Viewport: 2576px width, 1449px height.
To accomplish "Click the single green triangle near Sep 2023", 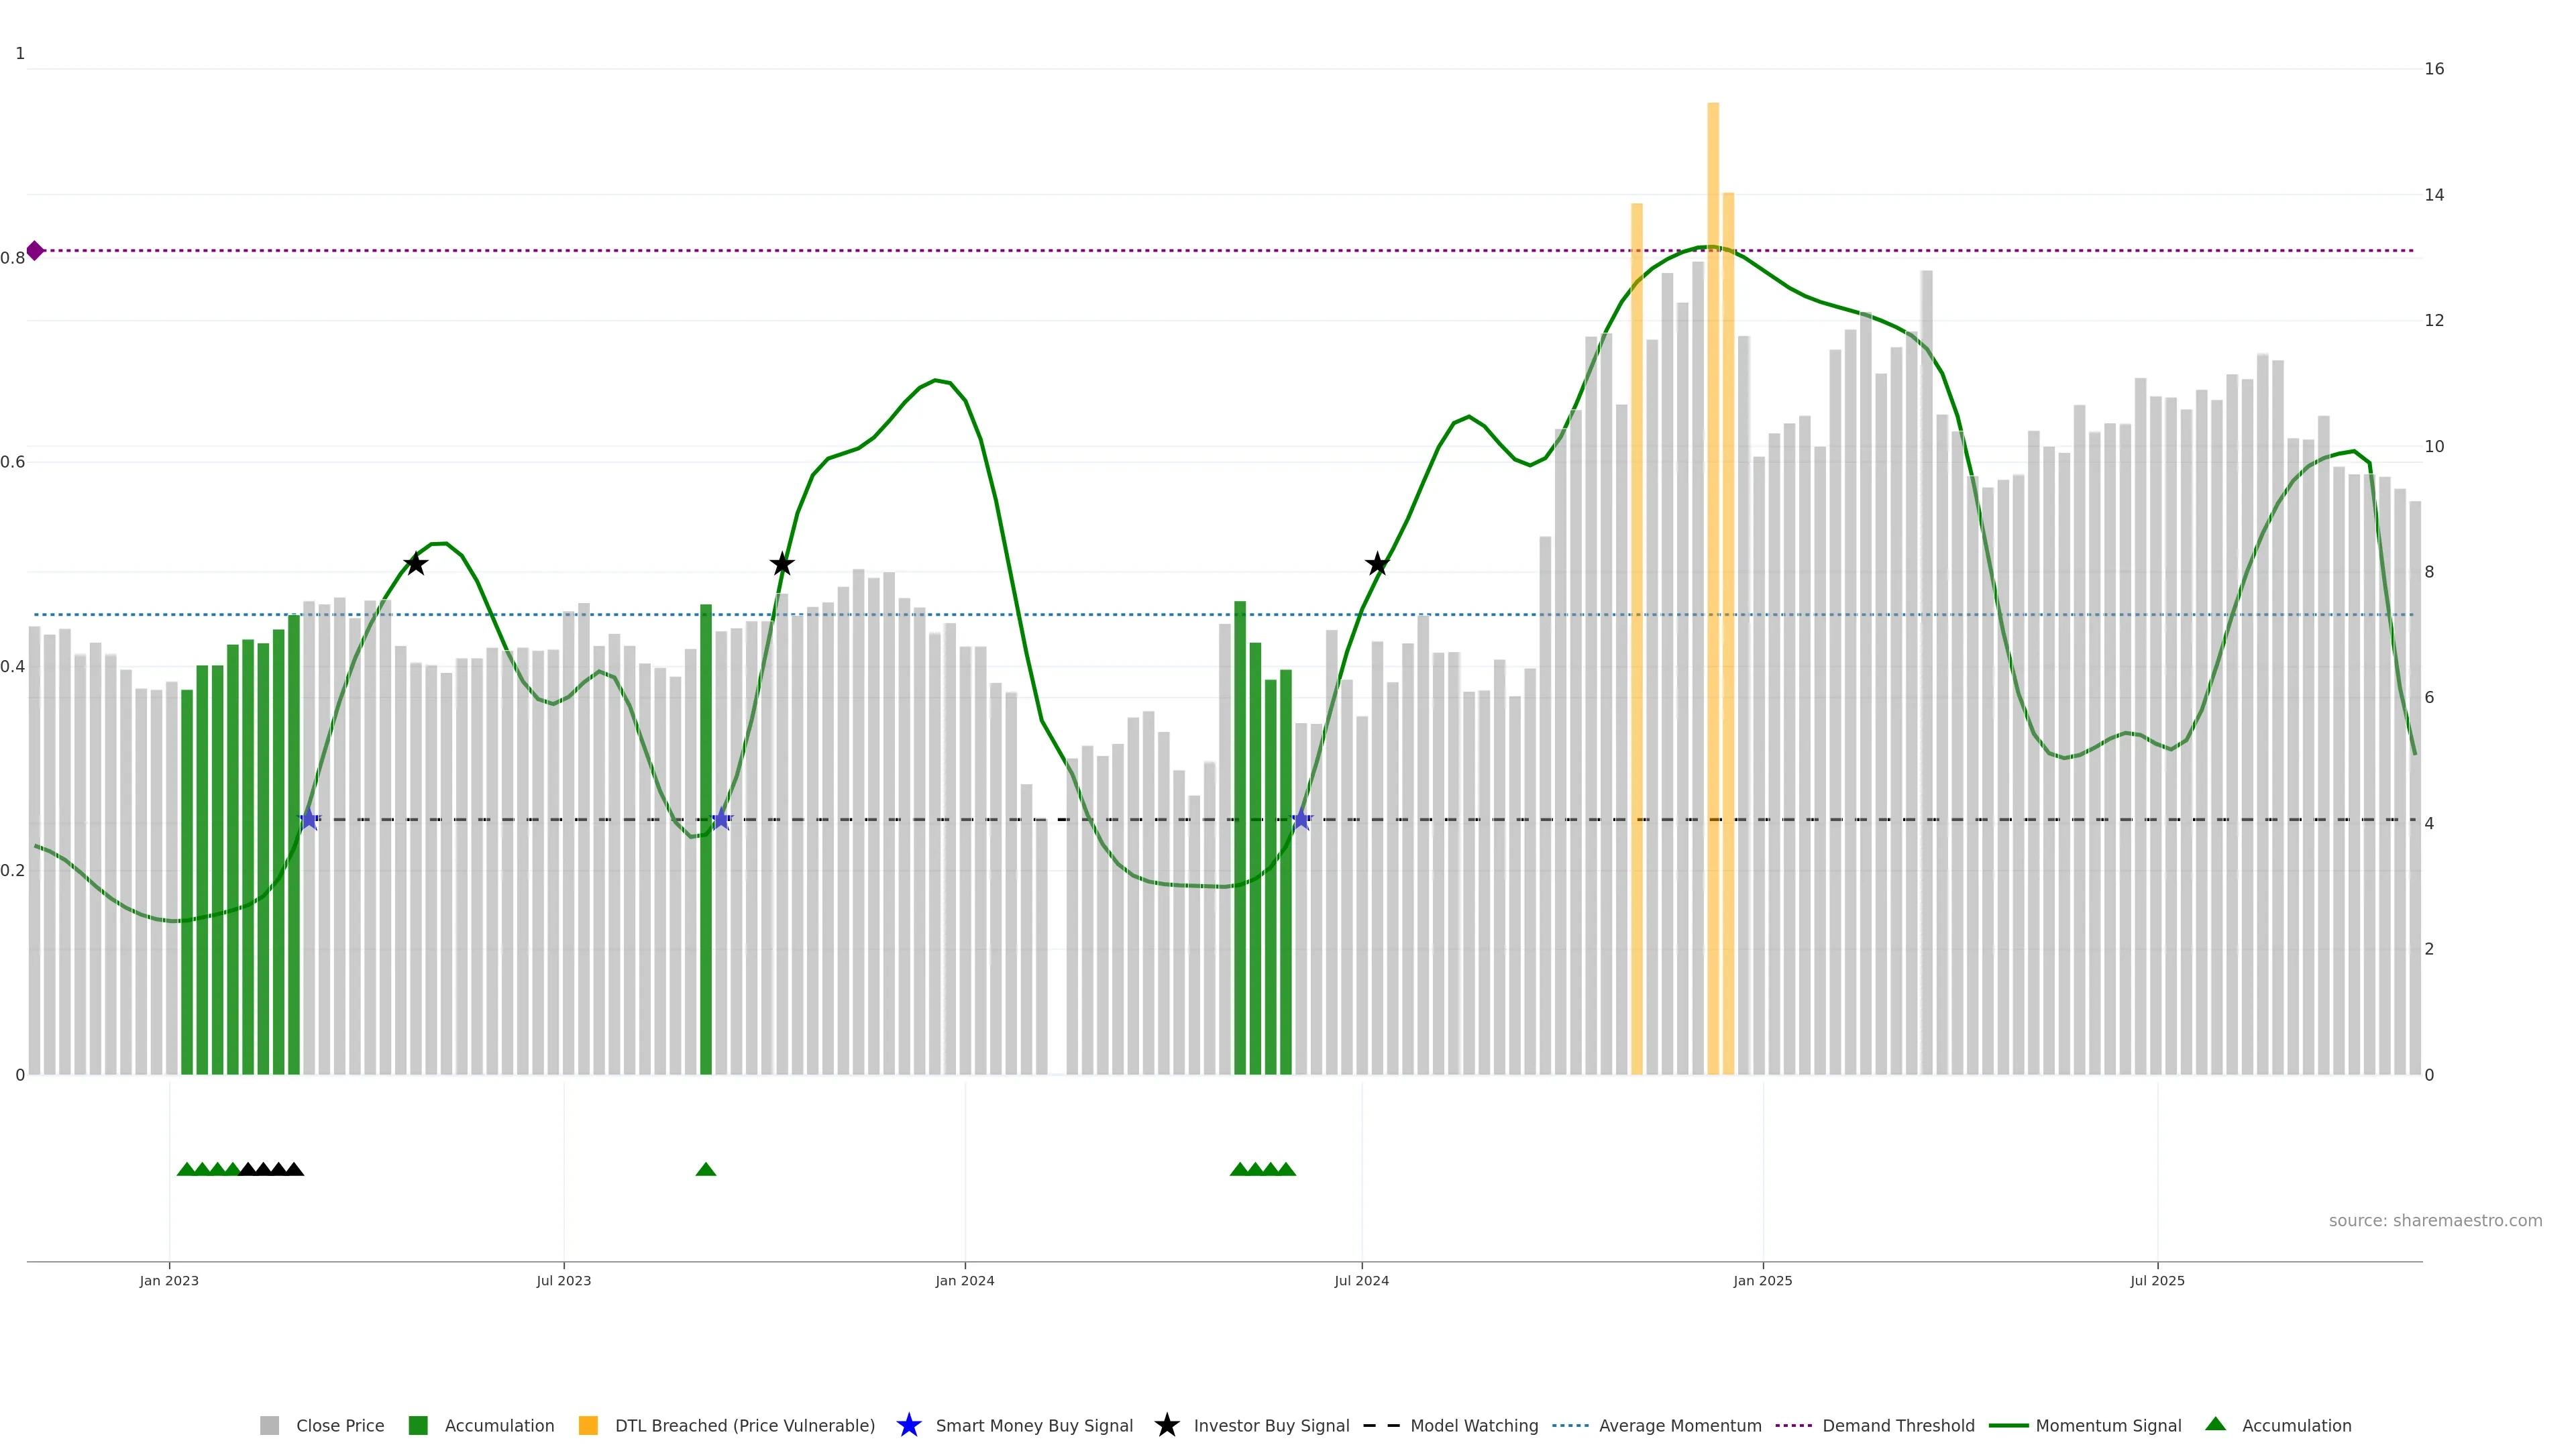I will (x=705, y=1169).
